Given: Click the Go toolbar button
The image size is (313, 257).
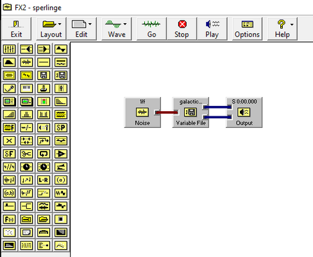Looking at the screenshot, I should coord(151,29).
